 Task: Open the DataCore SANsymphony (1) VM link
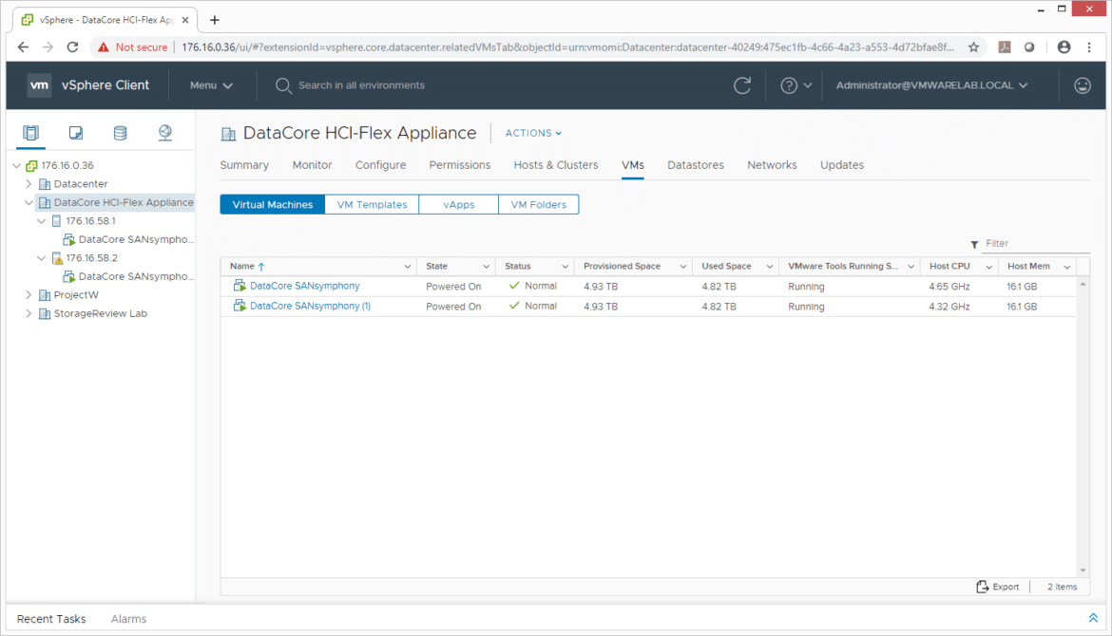tap(310, 306)
